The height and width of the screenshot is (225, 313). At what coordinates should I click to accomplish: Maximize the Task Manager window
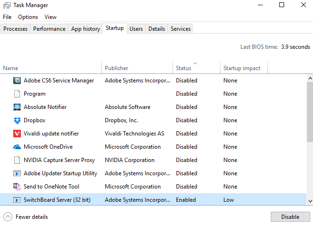pyautogui.click(x=282, y=5)
